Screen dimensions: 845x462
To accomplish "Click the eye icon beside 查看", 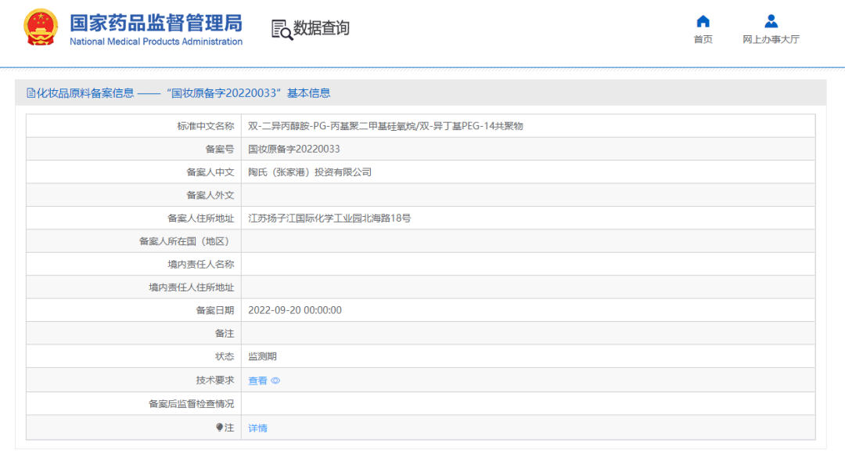I will [275, 381].
